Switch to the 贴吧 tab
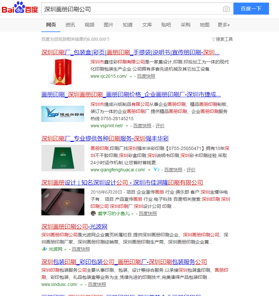The height and width of the screenshot is (296, 279). click(166, 25)
